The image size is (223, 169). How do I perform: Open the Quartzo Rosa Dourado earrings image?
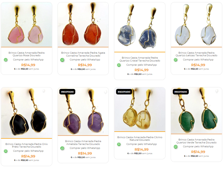[27, 25]
